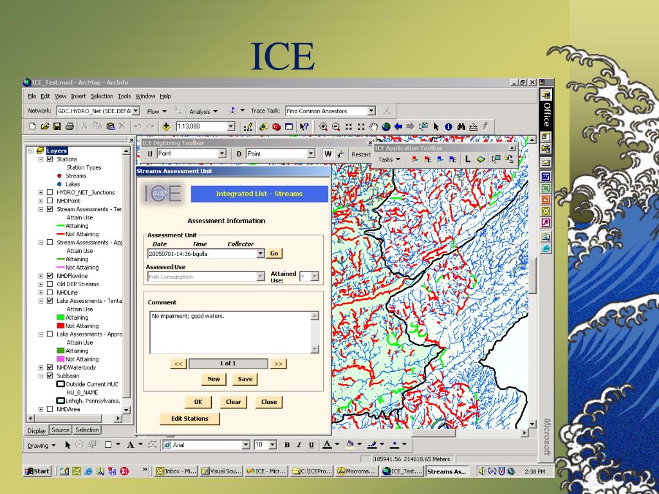Open the File menu
This screenshot has width=659, height=494.
tap(32, 96)
